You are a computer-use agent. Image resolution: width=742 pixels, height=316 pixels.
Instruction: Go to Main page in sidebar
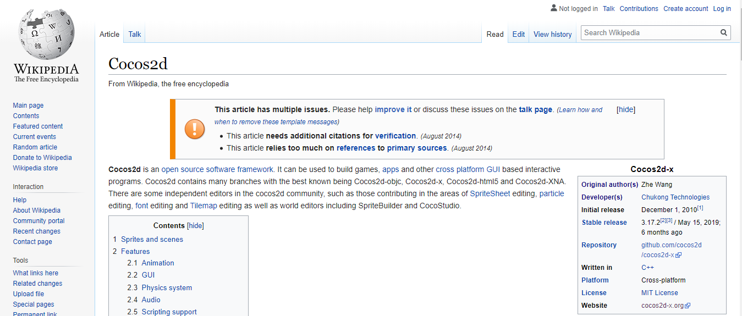[29, 106]
